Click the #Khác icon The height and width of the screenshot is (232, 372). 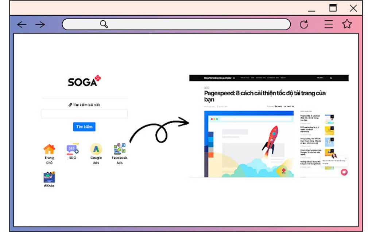(49, 177)
